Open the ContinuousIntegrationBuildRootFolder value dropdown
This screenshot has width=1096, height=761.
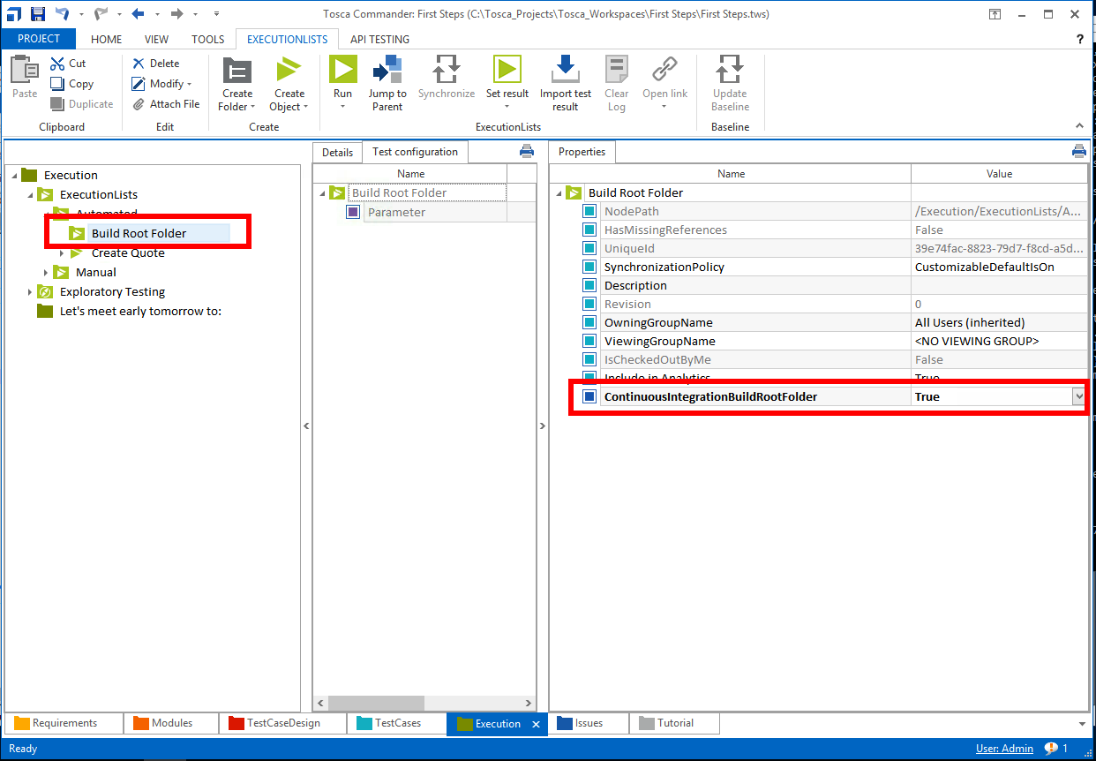[1078, 397]
